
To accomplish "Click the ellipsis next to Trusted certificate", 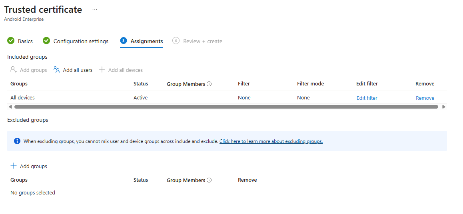I will click(x=95, y=10).
